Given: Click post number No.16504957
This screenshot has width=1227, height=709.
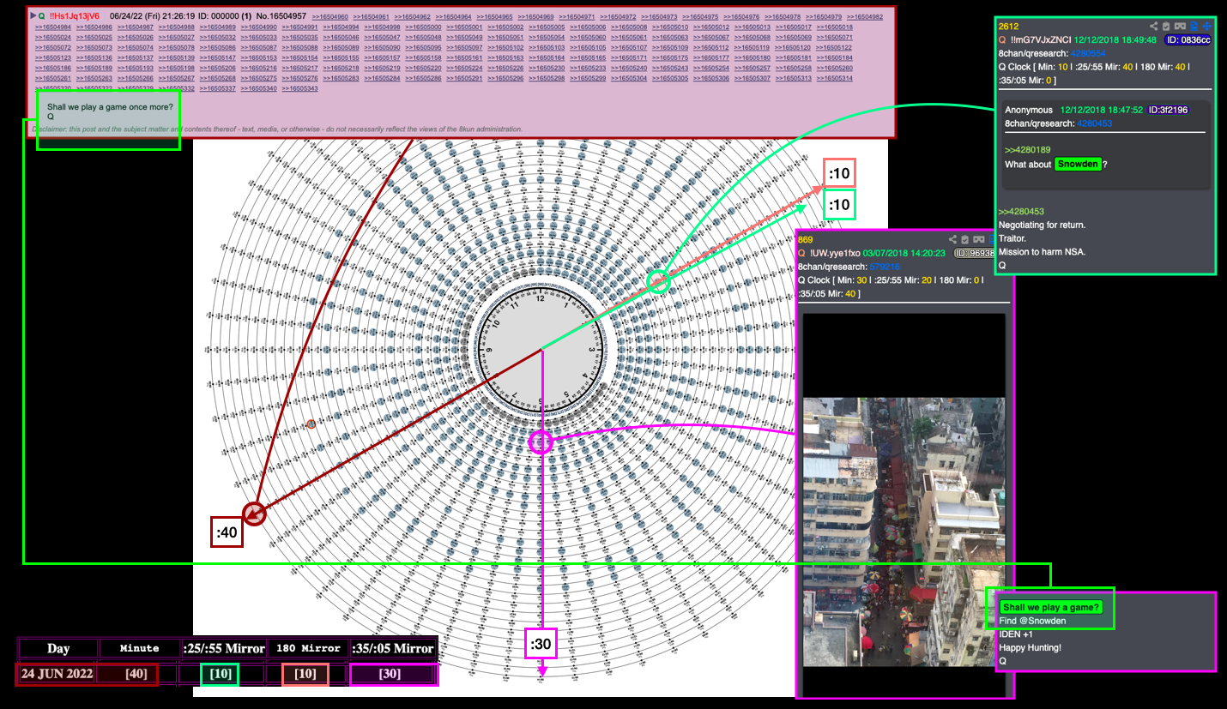Looking at the screenshot, I should [281, 15].
